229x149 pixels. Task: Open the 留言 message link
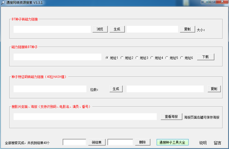218,143
